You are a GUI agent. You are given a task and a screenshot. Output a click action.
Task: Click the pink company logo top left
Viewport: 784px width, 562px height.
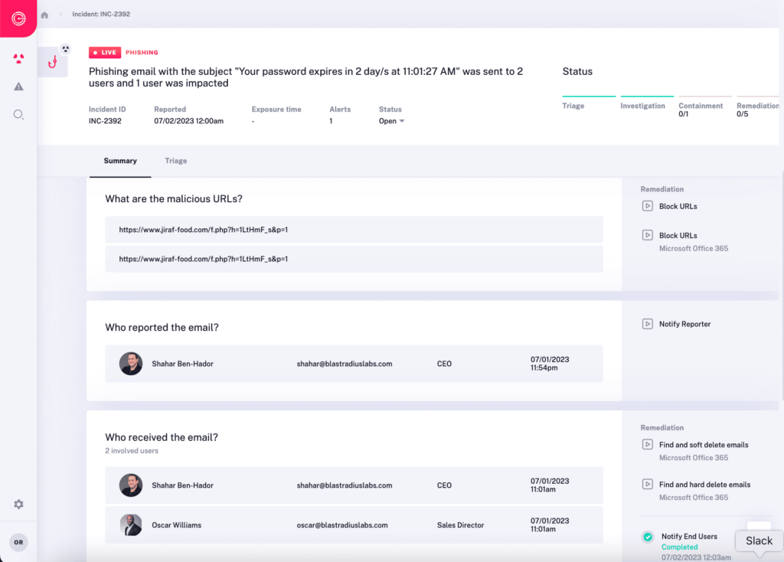pyautogui.click(x=17, y=18)
